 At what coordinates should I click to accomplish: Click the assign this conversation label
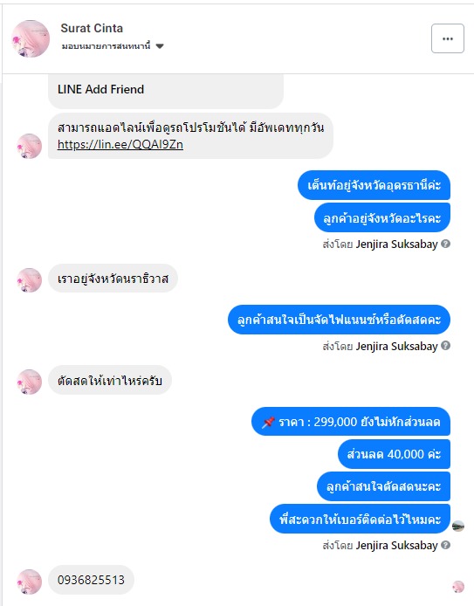tap(106, 46)
